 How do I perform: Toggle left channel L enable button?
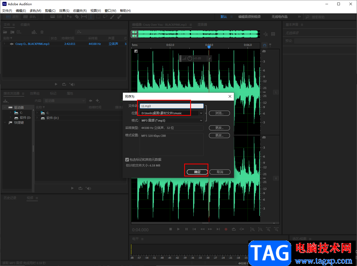(276, 92)
